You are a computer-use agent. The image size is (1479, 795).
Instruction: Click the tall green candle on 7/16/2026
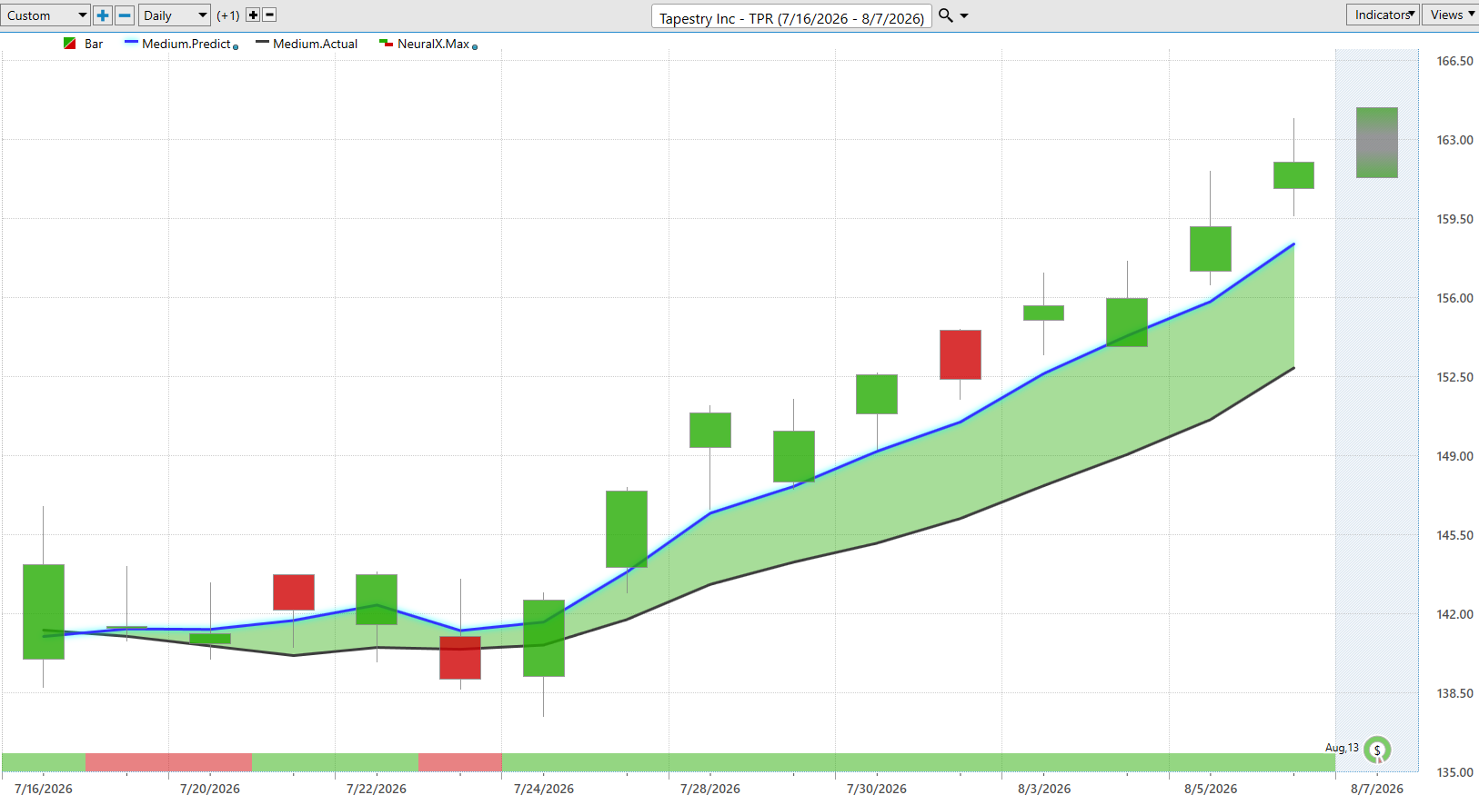click(x=44, y=611)
